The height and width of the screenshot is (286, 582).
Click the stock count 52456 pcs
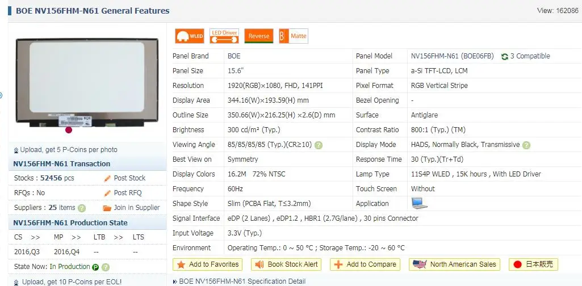[x=57, y=178]
